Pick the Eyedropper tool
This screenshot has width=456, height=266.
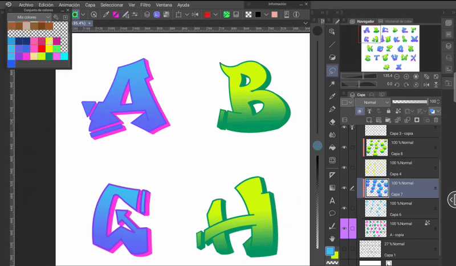[x=332, y=96]
